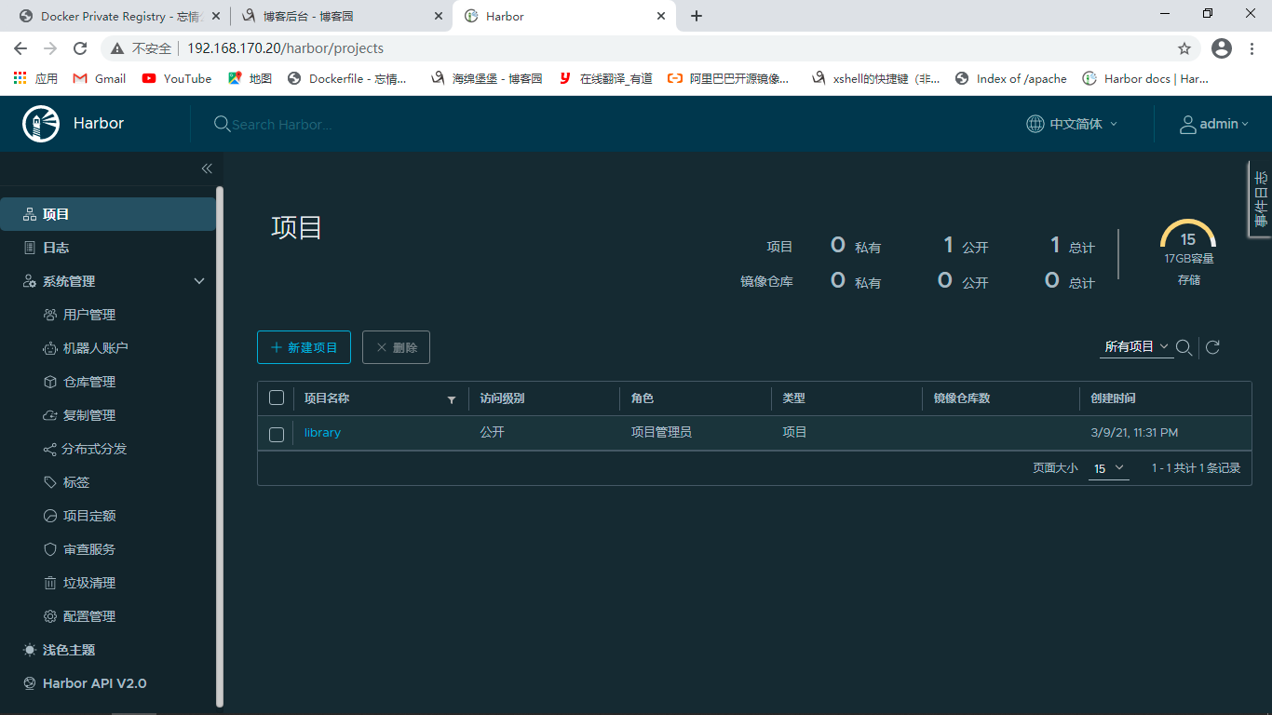Close the Harbor browser tab

click(x=662, y=16)
